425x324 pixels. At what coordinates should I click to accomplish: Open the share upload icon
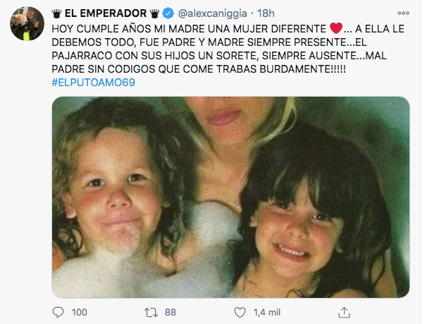pos(344,312)
